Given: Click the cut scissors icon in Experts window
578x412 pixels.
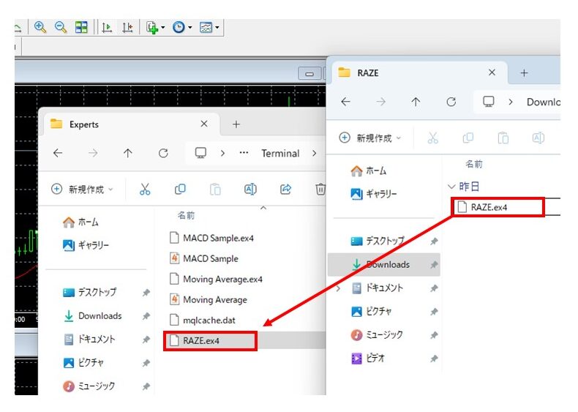Looking at the screenshot, I should [145, 190].
